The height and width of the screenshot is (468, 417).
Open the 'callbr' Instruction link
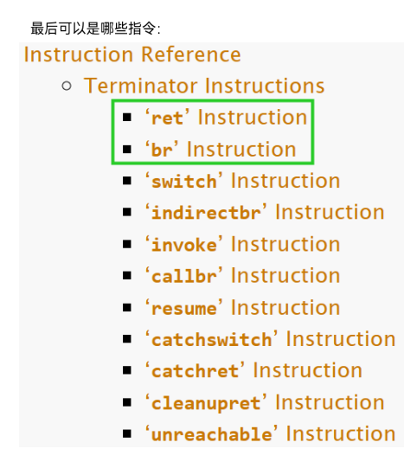point(243,276)
